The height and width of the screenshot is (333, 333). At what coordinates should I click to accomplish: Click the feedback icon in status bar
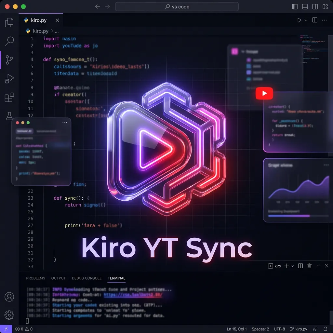(315, 329)
